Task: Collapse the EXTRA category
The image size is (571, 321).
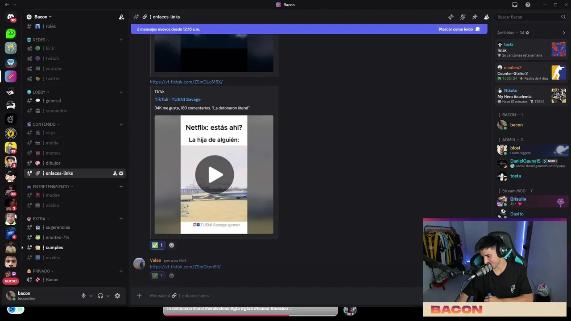Action: click(x=38, y=219)
